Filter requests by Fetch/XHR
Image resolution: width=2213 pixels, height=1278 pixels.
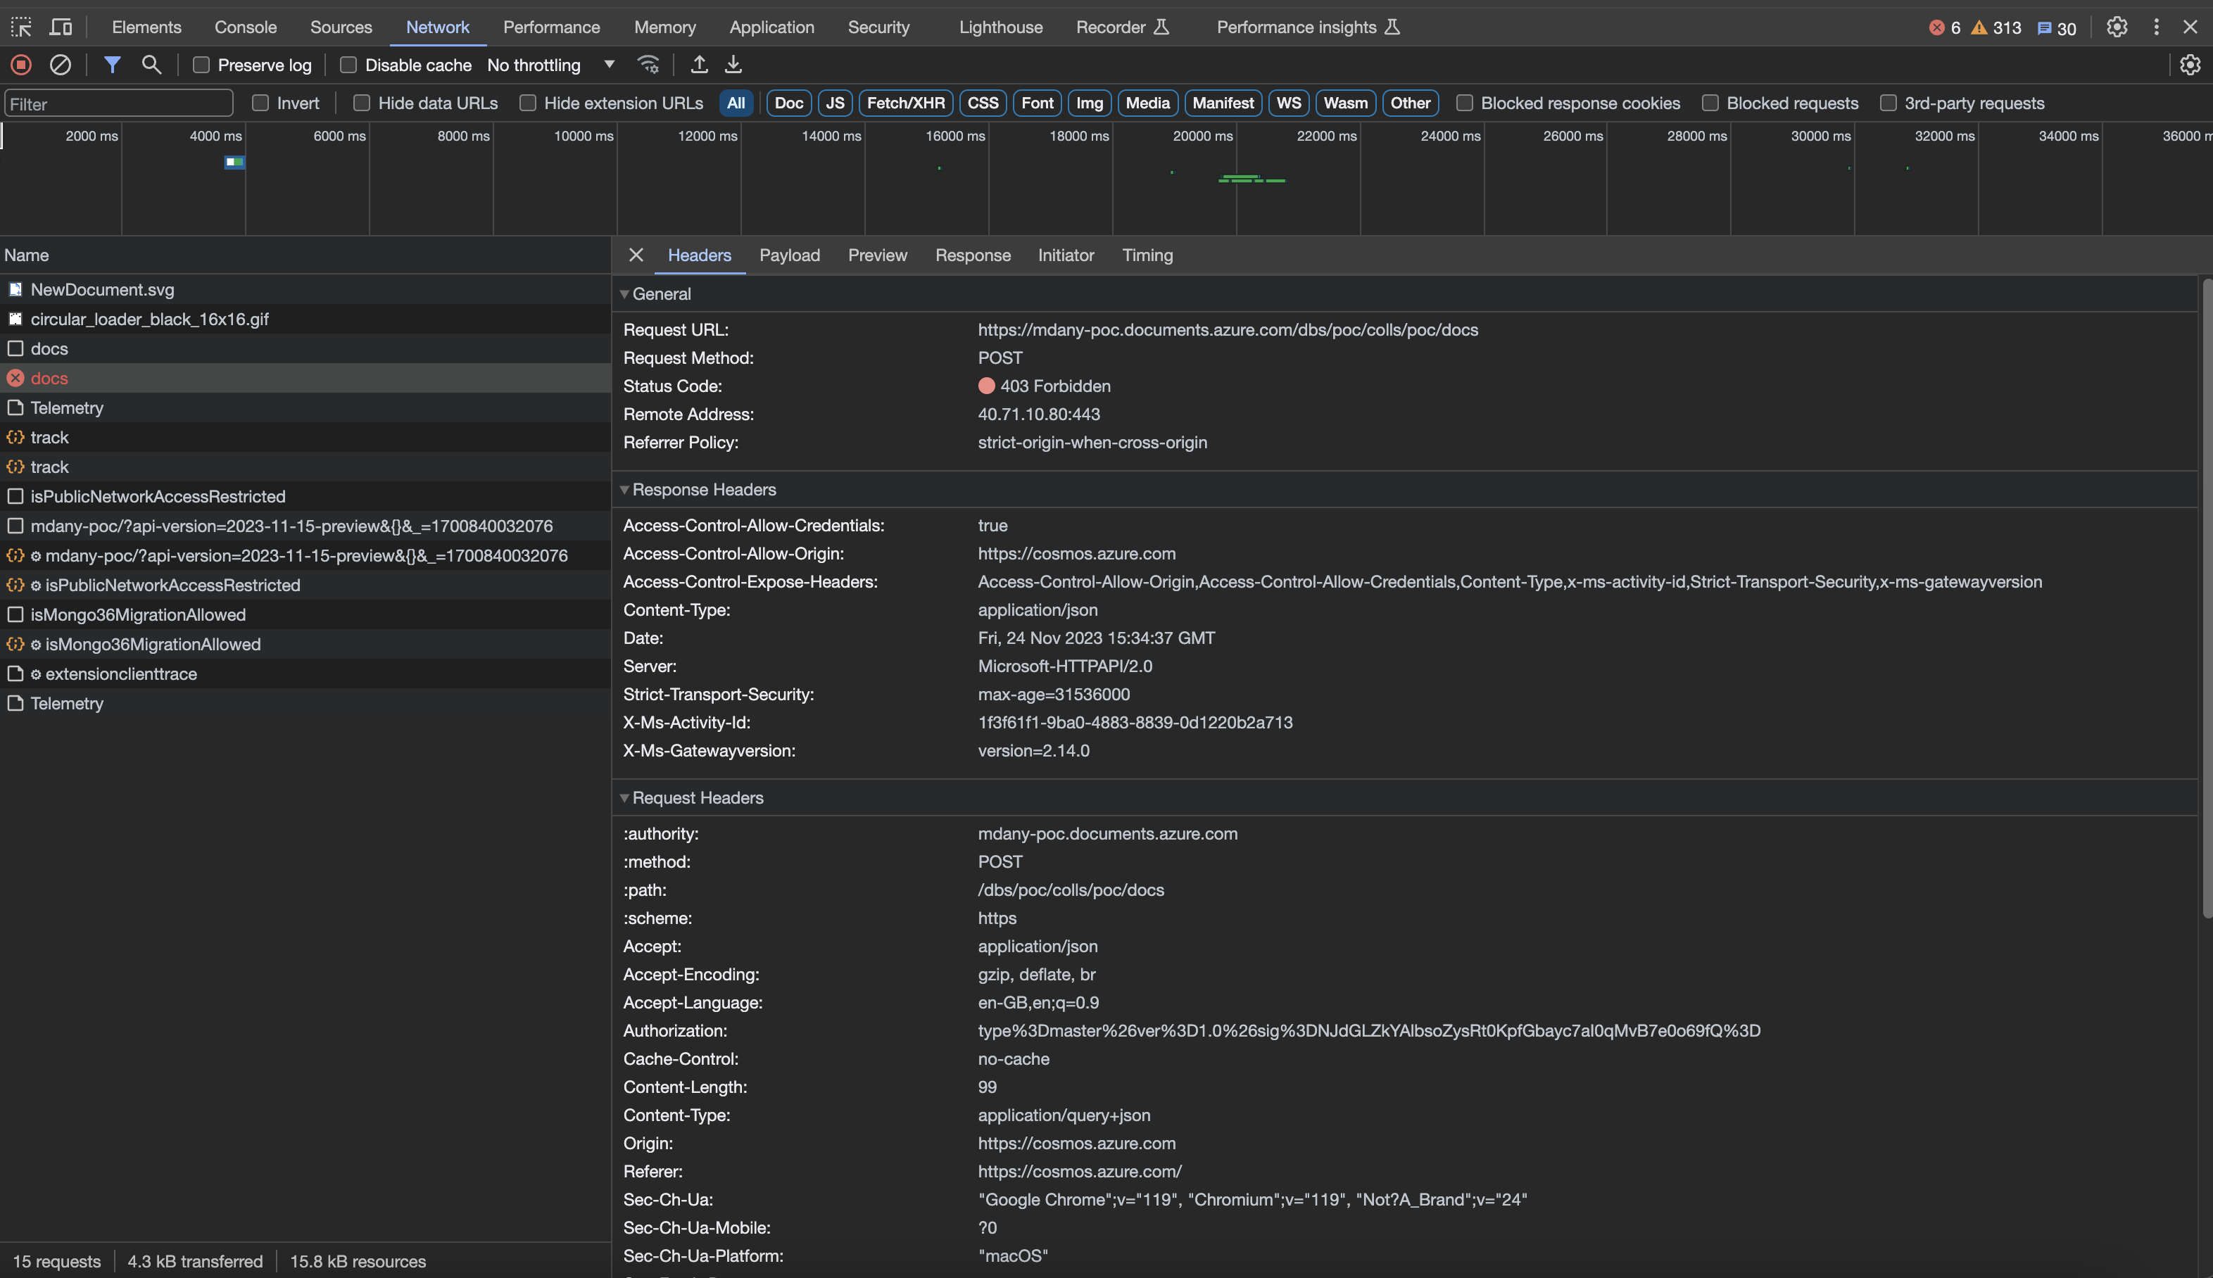click(905, 103)
